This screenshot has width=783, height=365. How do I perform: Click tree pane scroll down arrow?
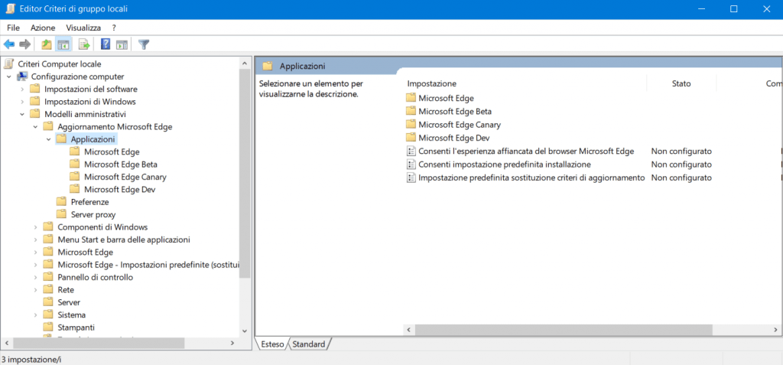tap(244, 331)
